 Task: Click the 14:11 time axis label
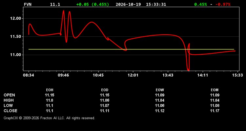coord(203,75)
